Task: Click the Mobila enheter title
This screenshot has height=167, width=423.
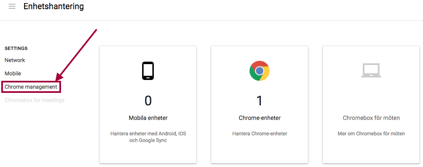Action: tap(148, 118)
